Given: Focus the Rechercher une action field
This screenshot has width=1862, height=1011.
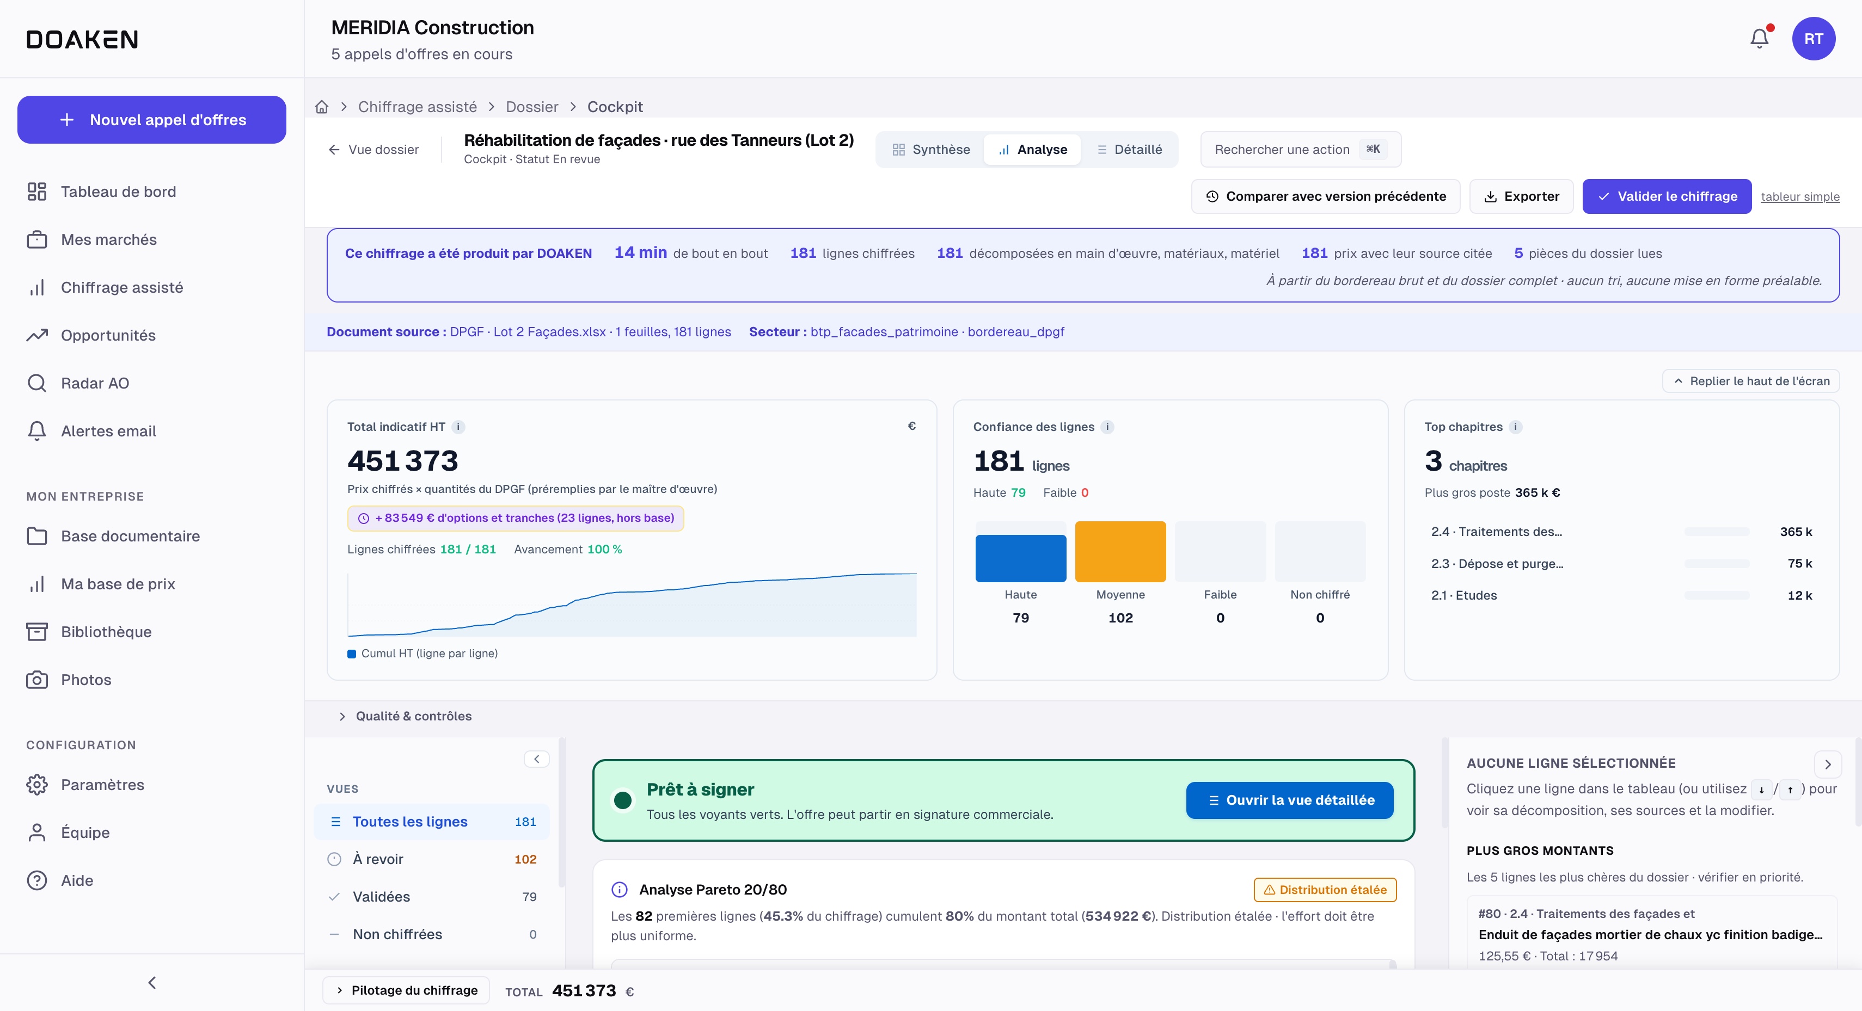Looking at the screenshot, I should [1300, 150].
